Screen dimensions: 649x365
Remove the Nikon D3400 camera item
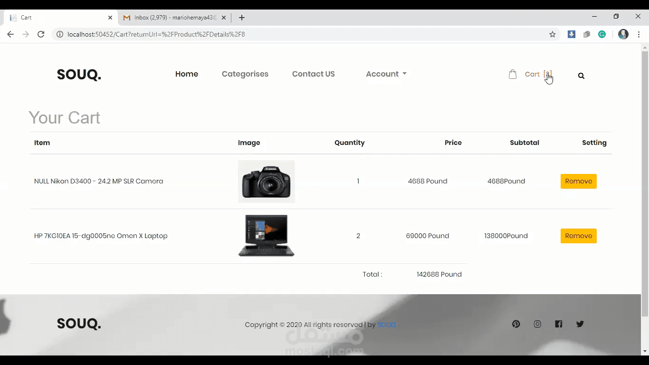579,181
